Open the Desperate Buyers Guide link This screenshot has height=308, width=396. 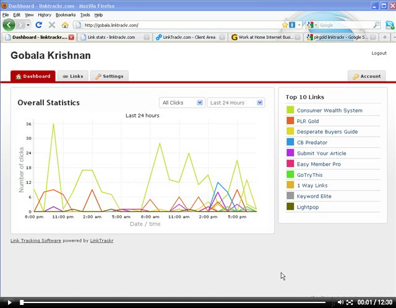coord(327,132)
